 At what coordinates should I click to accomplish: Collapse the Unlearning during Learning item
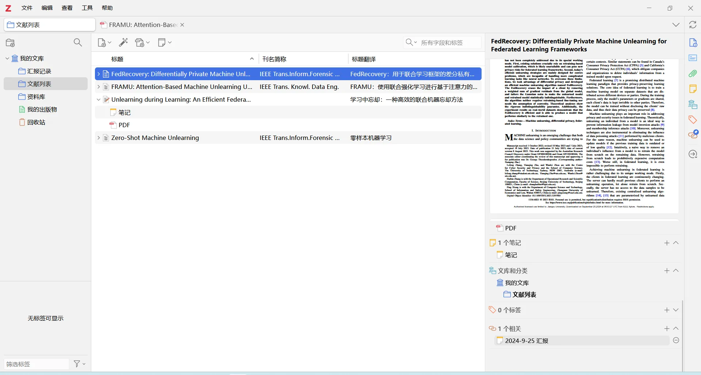coord(99,99)
